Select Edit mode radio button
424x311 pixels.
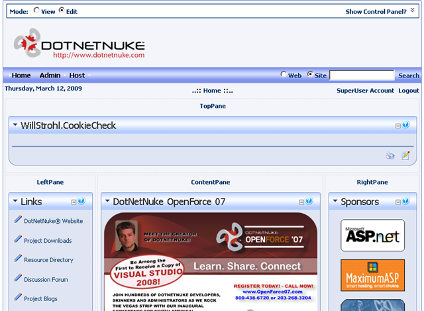(x=62, y=11)
